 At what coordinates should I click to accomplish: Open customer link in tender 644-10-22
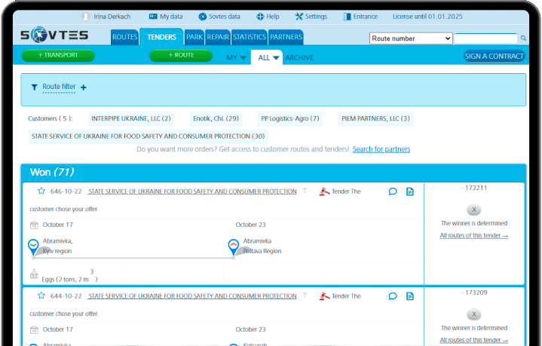191,296
